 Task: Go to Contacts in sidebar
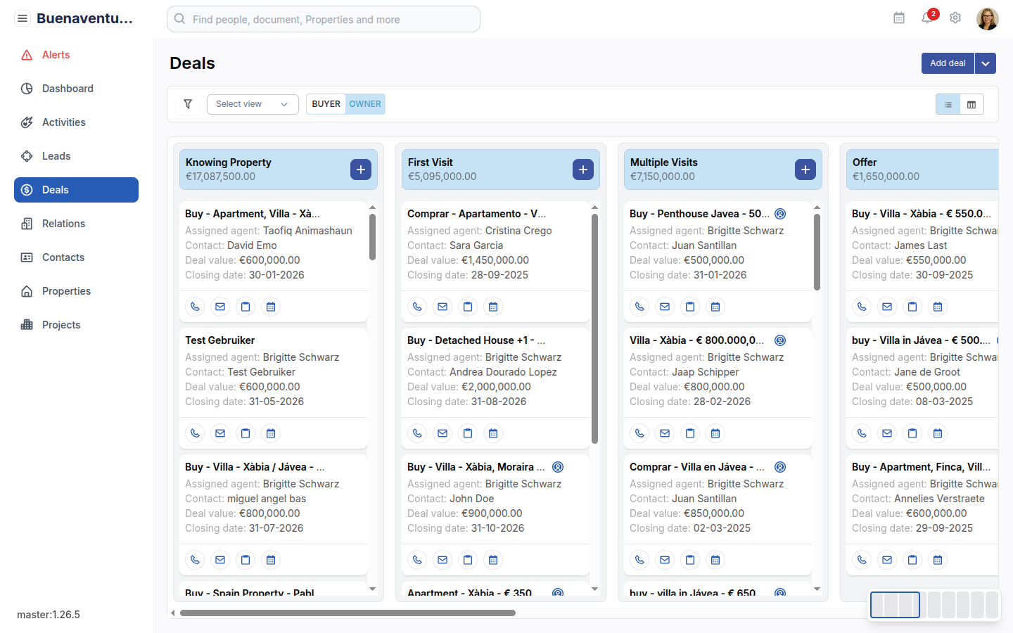click(x=76, y=257)
